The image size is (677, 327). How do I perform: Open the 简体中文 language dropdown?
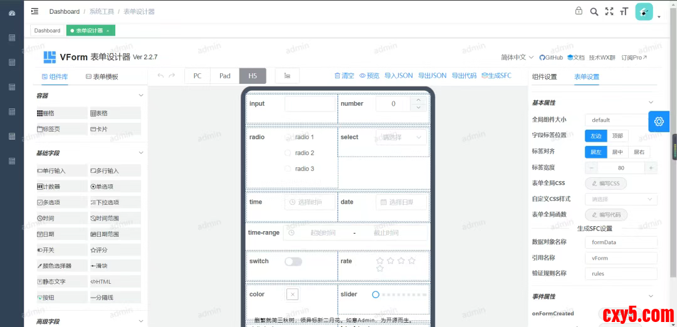517,58
